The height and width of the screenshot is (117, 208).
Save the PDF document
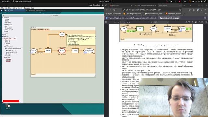(x=202, y=22)
